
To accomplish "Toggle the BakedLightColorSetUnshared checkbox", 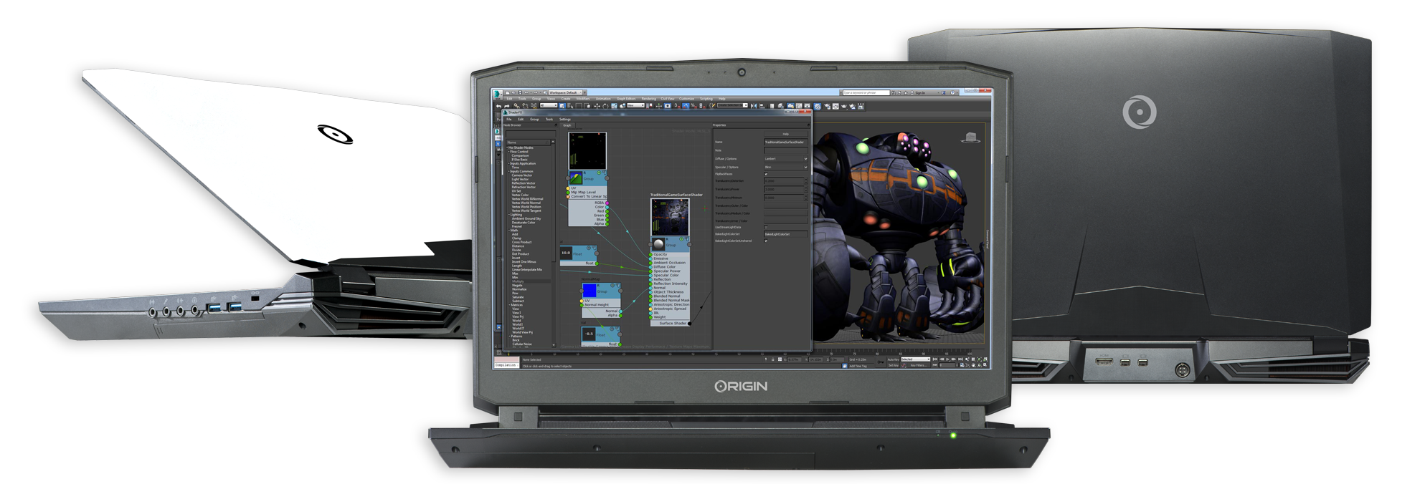I will click(x=766, y=241).
